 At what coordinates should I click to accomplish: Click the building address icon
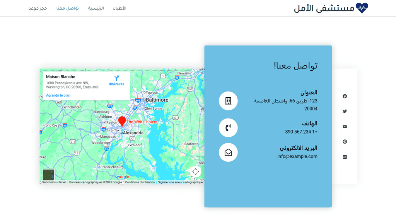click(x=228, y=101)
